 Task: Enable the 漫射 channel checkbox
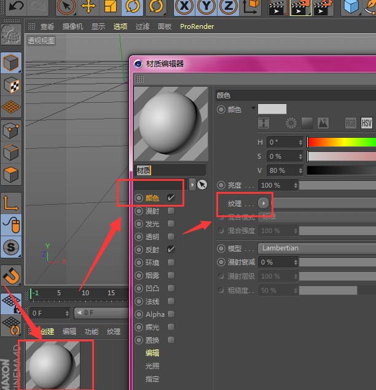coord(171,210)
